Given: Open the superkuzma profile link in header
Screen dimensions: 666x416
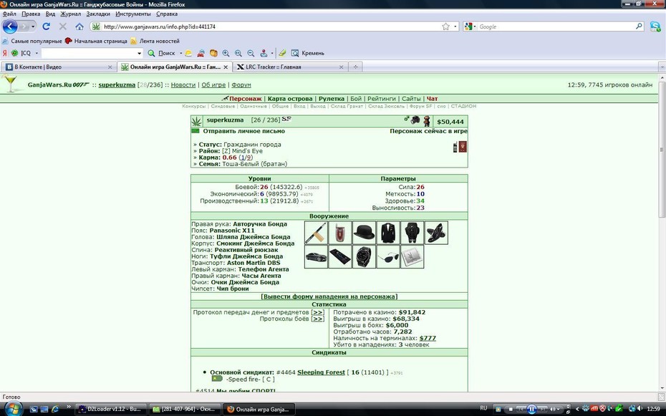Looking at the screenshot, I should pos(117,85).
